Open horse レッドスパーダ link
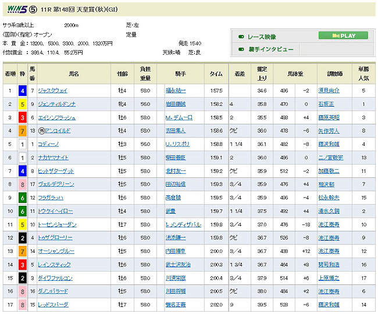The image size is (378, 314). coord(53,305)
